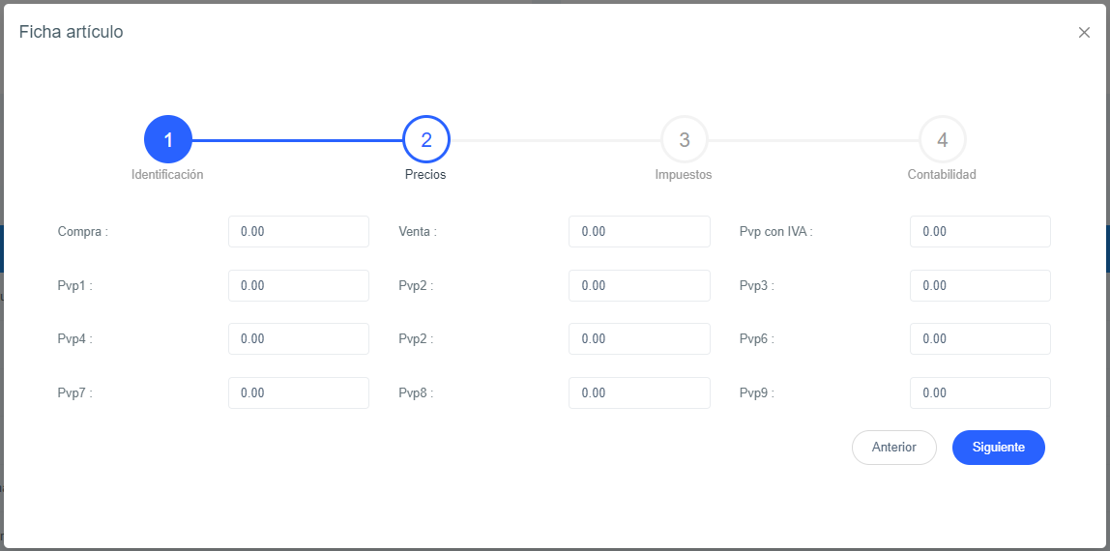
Task: Focus the Compra price field
Action: pos(299,232)
